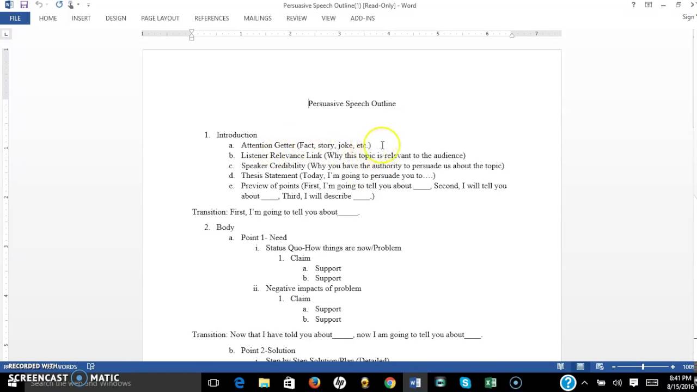The height and width of the screenshot is (392, 697).
Task: Open the Windows Store taskbar icon
Action: (x=289, y=383)
